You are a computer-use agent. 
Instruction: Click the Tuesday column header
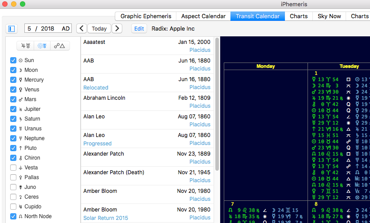(349, 67)
